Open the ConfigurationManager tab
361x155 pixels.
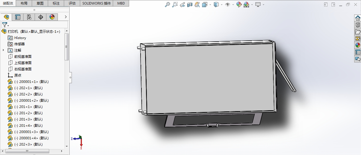click(29, 17)
